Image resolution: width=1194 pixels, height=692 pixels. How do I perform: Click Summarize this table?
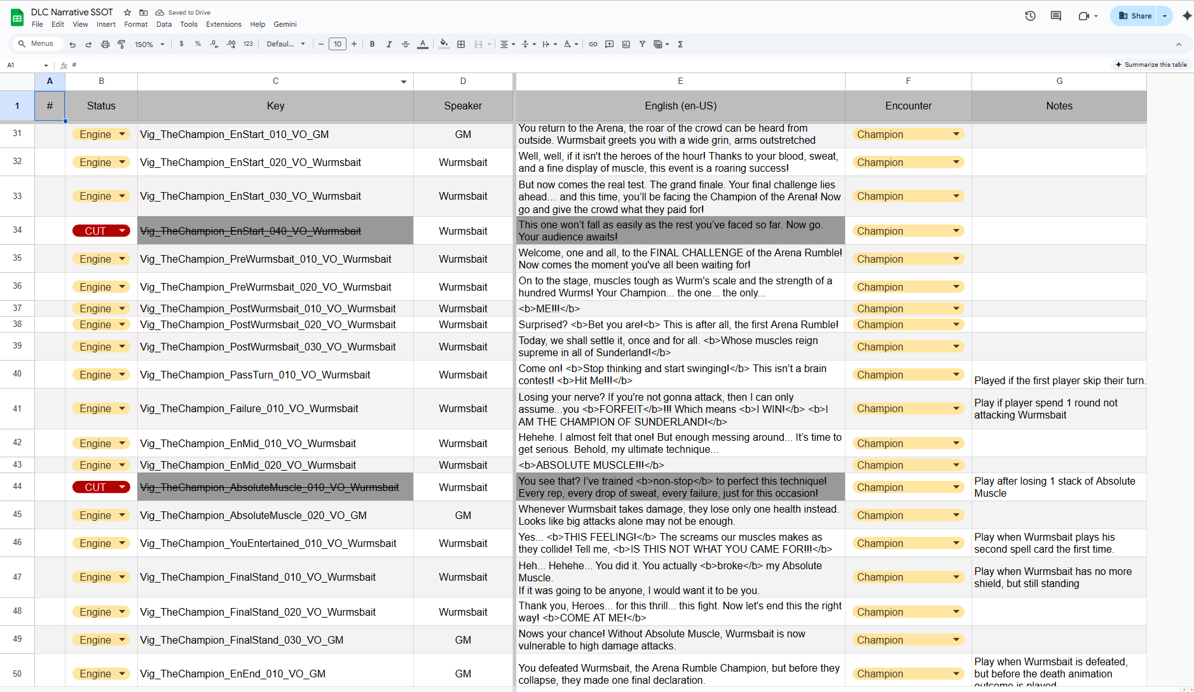1151,64
